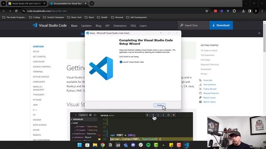Open Spotify from taskbar
The width and height of the screenshot is (266, 149).
(148, 145)
